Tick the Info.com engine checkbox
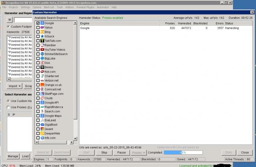This screenshot has width=256, height=167. click(38, 138)
